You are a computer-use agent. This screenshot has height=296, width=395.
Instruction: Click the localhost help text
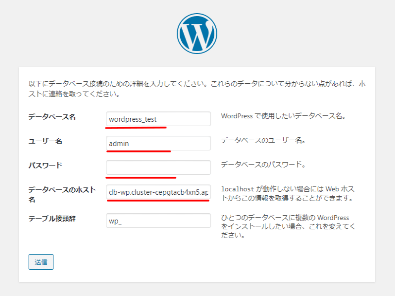[288, 194]
